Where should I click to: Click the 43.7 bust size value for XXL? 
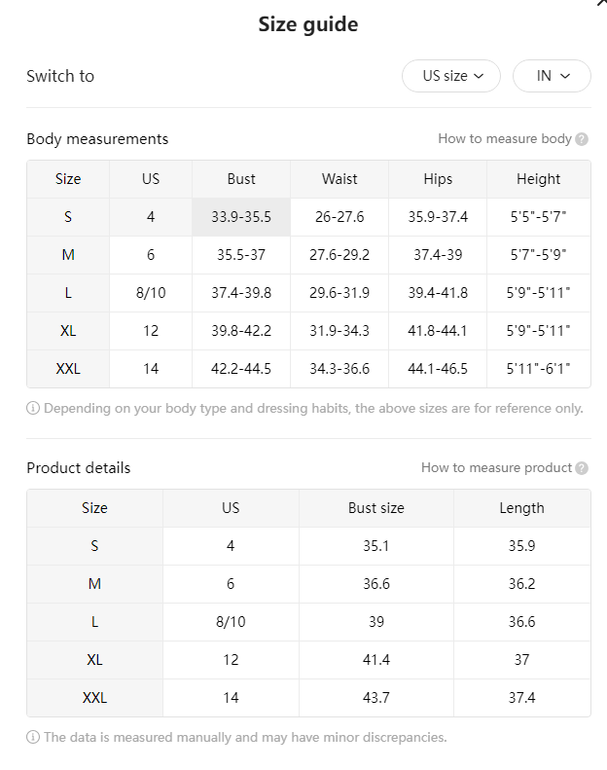[x=375, y=698]
